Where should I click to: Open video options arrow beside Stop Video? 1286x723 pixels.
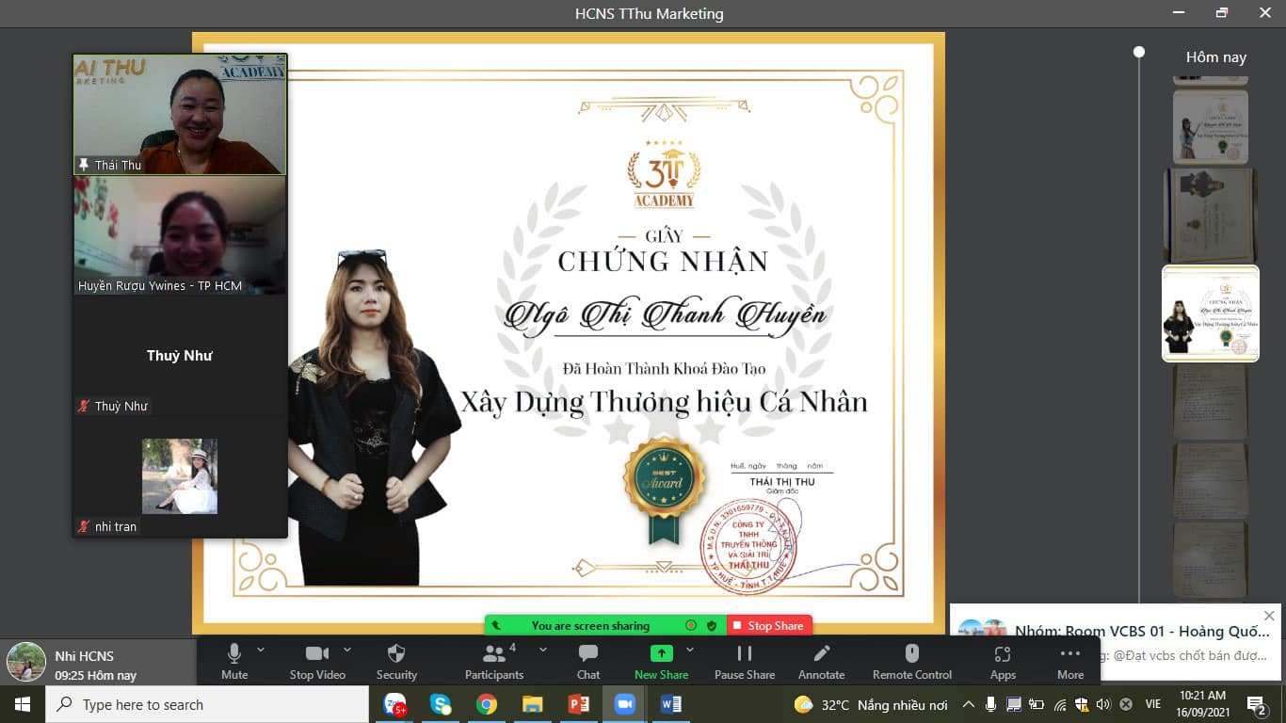coord(346,650)
